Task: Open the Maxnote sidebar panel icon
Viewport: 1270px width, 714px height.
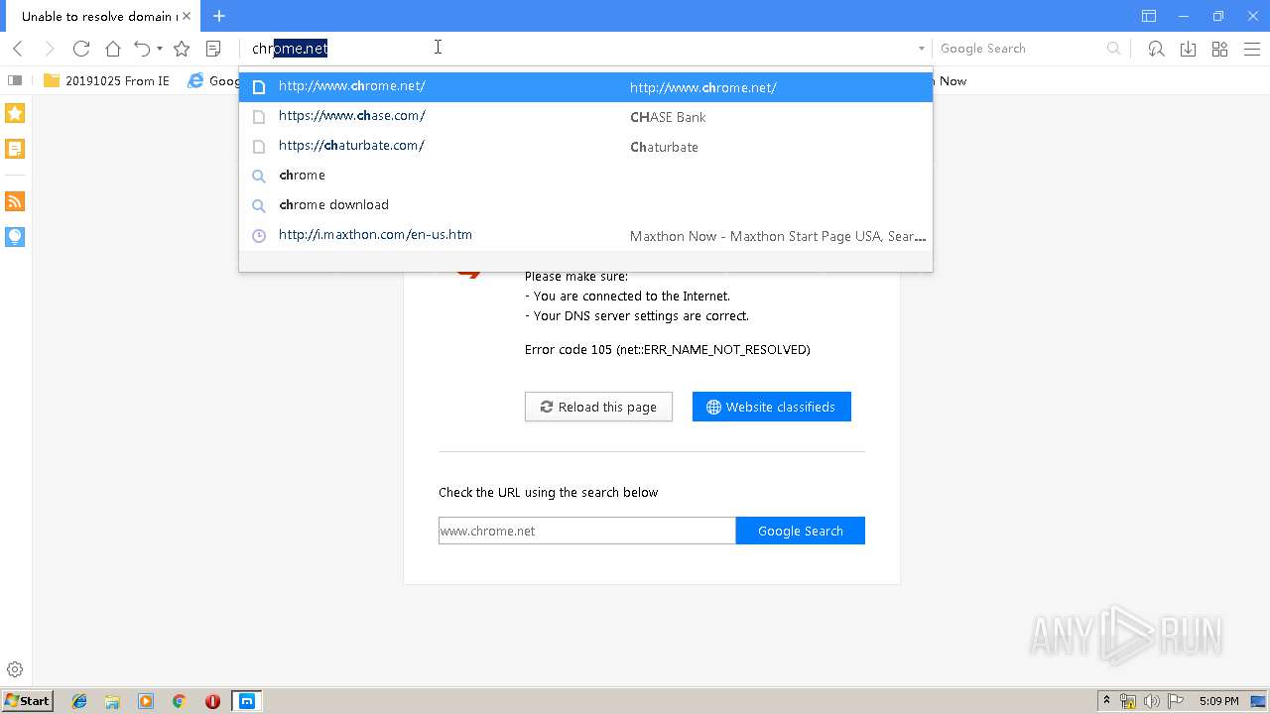Action: (x=15, y=149)
